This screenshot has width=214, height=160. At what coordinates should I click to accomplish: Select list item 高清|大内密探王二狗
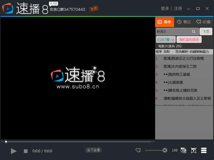pyautogui.click(x=184, y=67)
